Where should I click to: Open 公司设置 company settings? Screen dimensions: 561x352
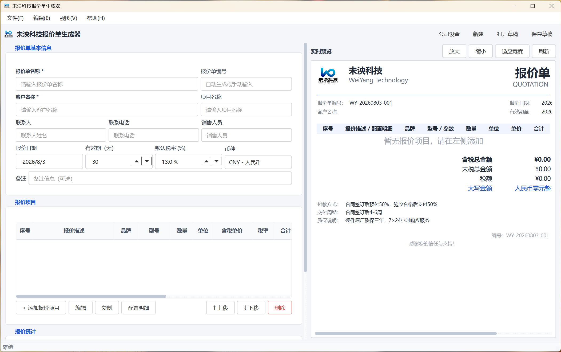tap(449, 34)
